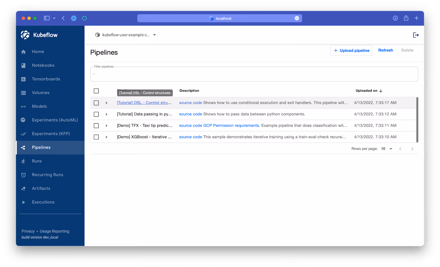Open Volumes in the sidebar menu

pyautogui.click(x=50, y=93)
